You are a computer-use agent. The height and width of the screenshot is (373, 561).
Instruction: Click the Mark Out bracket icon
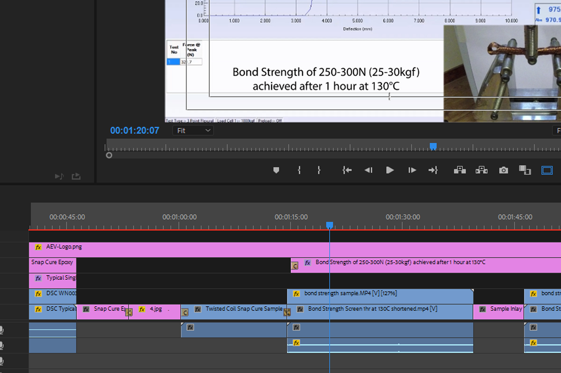(x=319, y=170)
